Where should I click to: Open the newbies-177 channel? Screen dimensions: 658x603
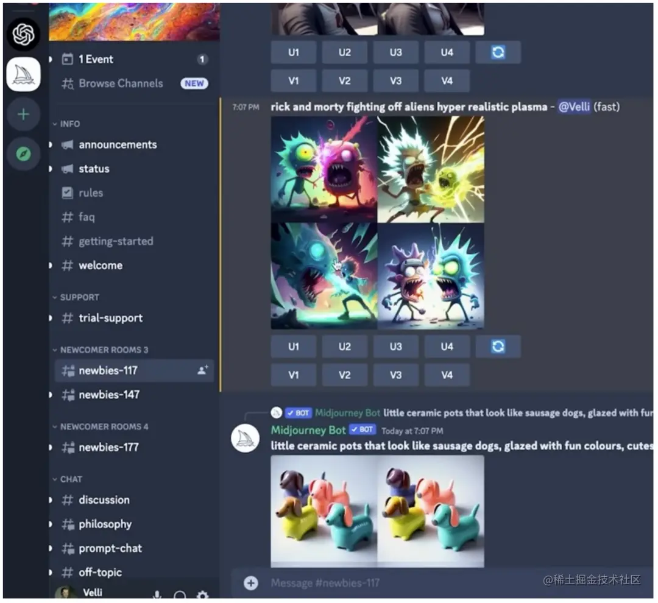click(x=133, y=447)
